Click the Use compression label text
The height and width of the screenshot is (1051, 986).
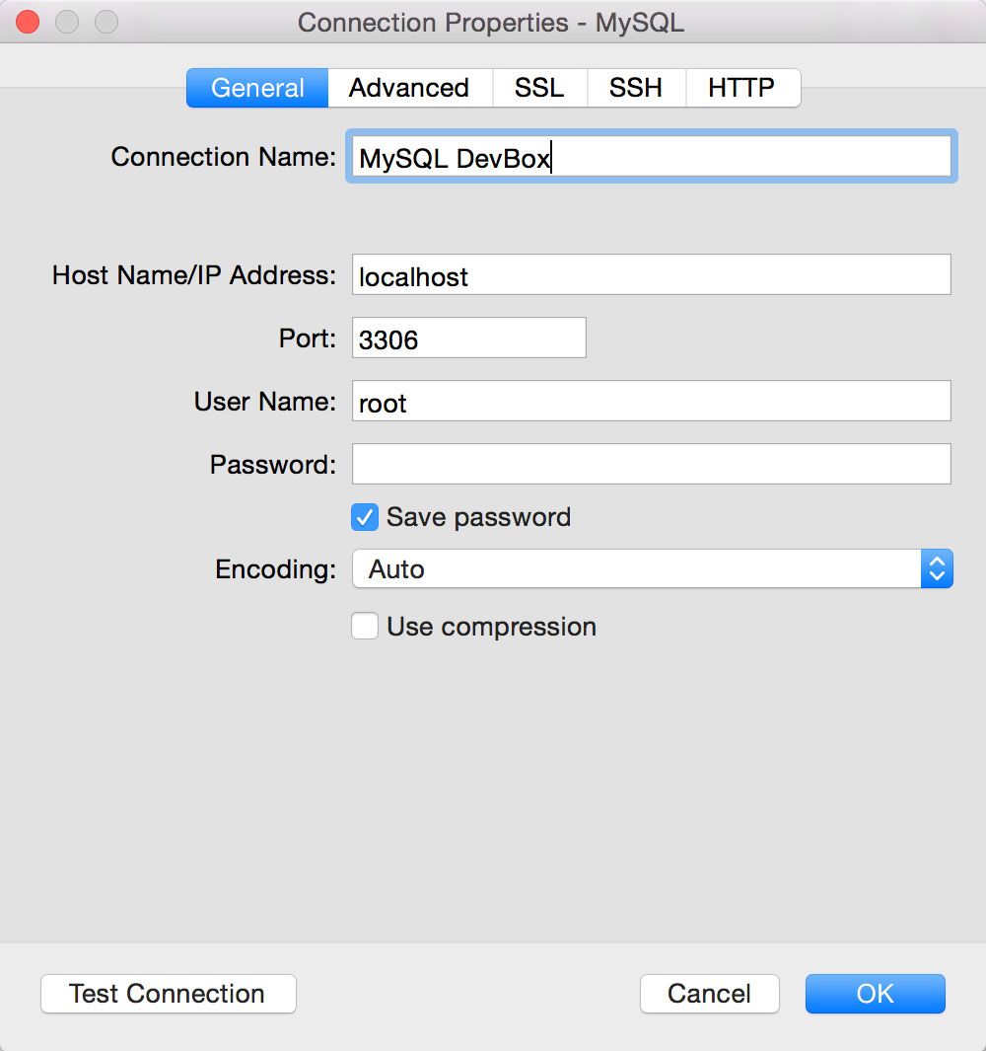[491, 627]
